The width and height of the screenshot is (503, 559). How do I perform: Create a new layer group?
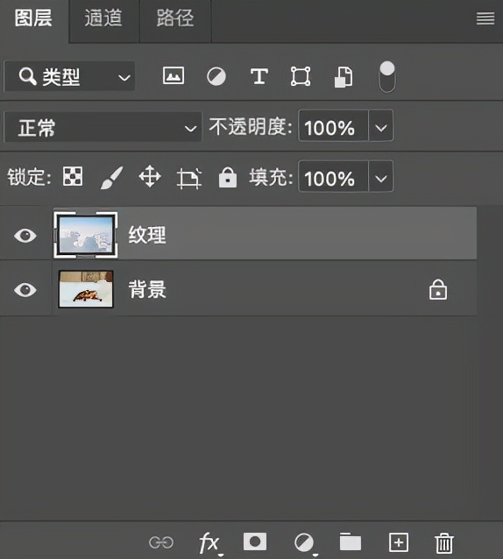tap(351, 541)
